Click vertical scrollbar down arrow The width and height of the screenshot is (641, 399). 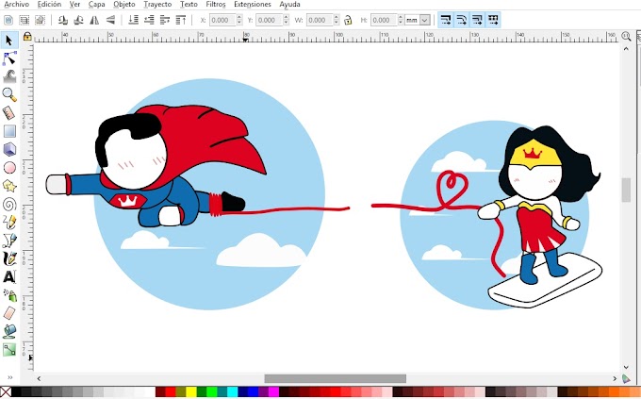pyautogui.click(x=626, y=367)
